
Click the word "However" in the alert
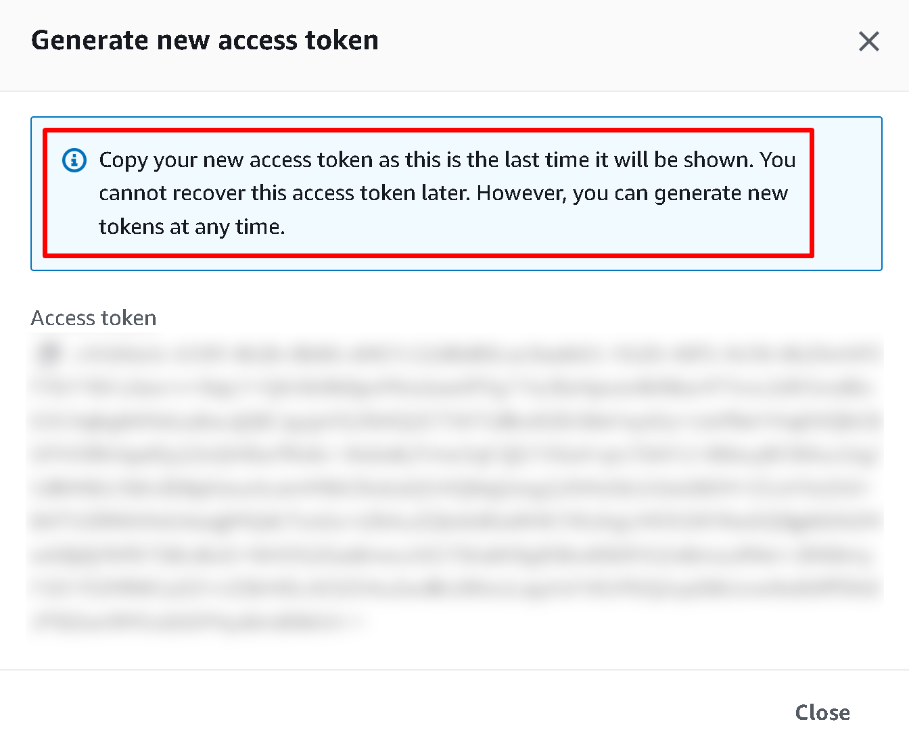521,193
